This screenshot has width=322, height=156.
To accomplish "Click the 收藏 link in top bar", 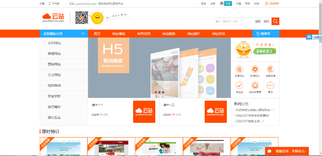I will click(42, 4).
